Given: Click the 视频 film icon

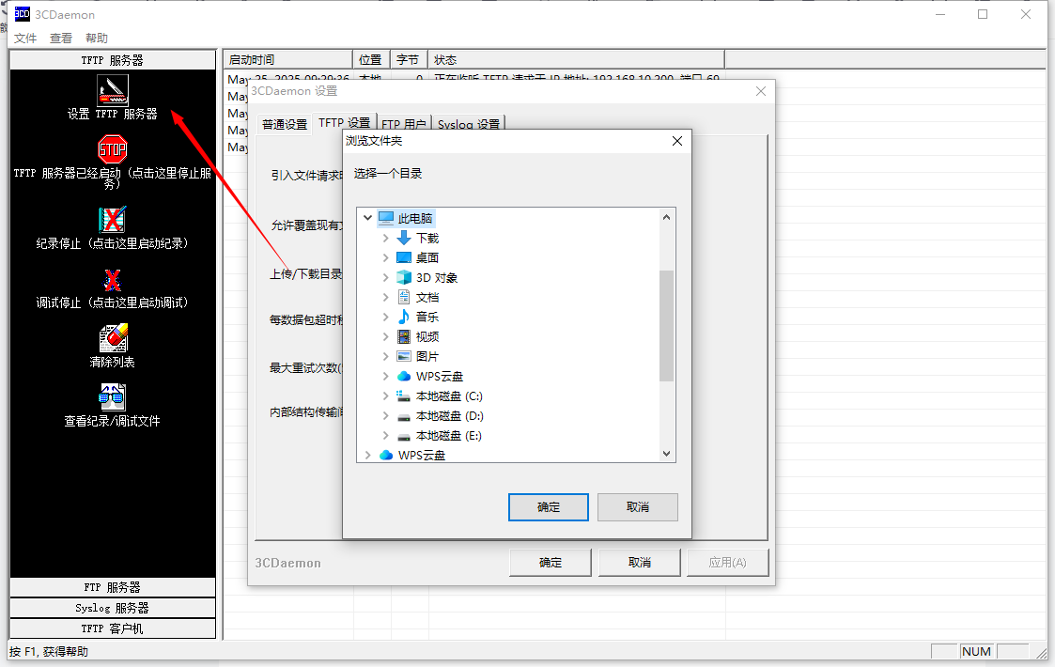Looking at the screenshot, I should tap(404, 336).
